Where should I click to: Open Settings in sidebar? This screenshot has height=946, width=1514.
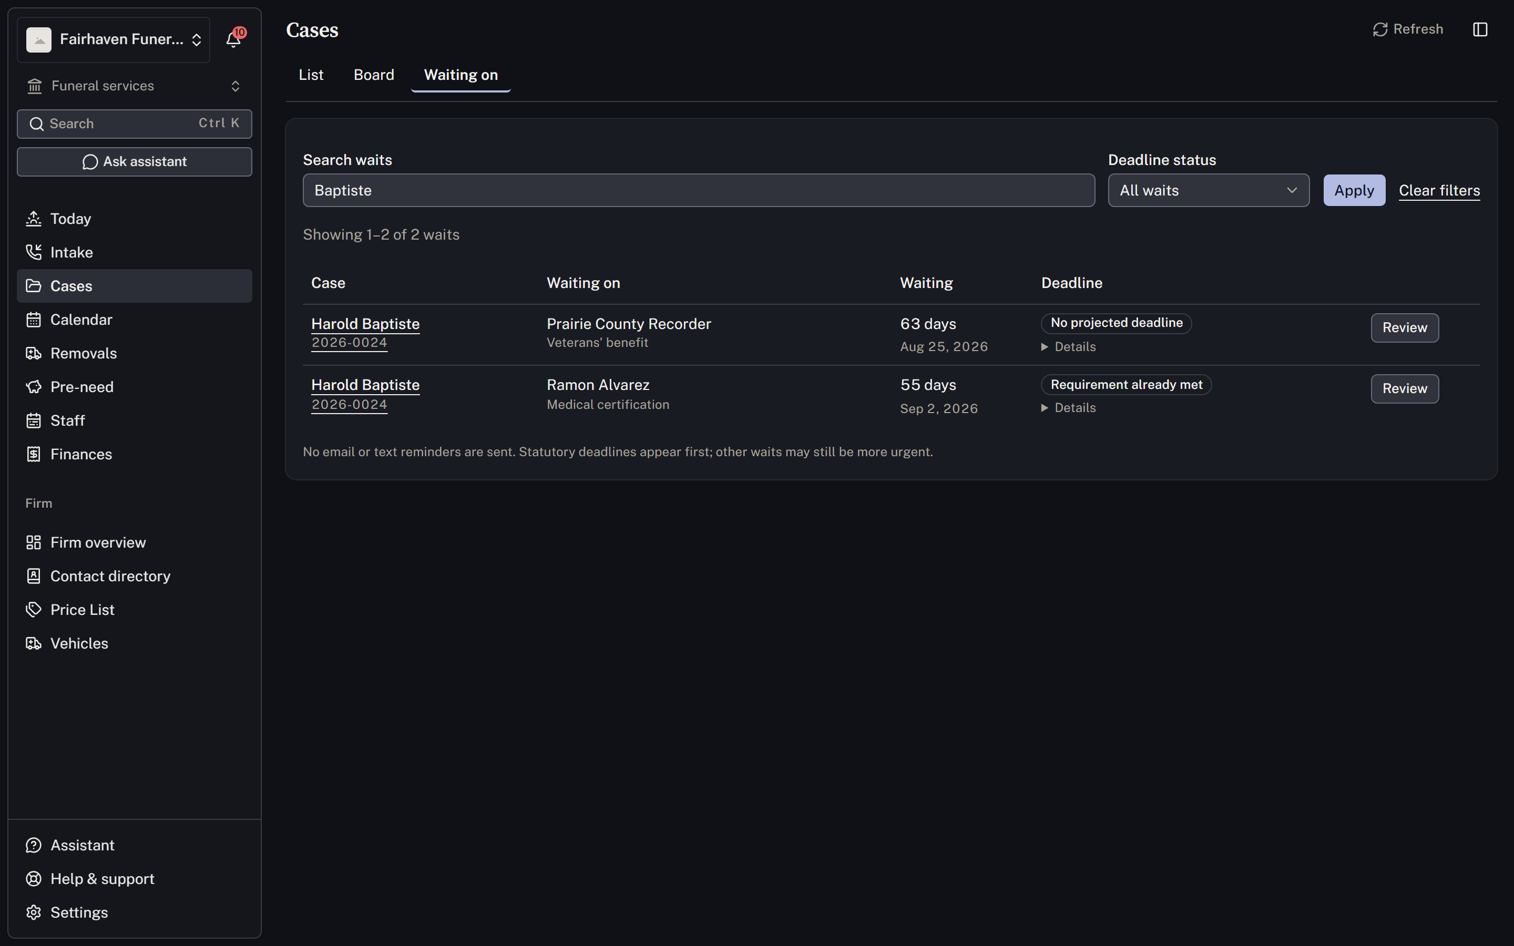[135, 913]
